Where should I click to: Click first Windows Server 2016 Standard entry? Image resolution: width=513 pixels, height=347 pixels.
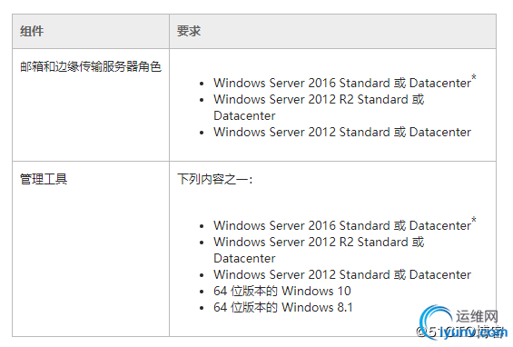point(342,83)
